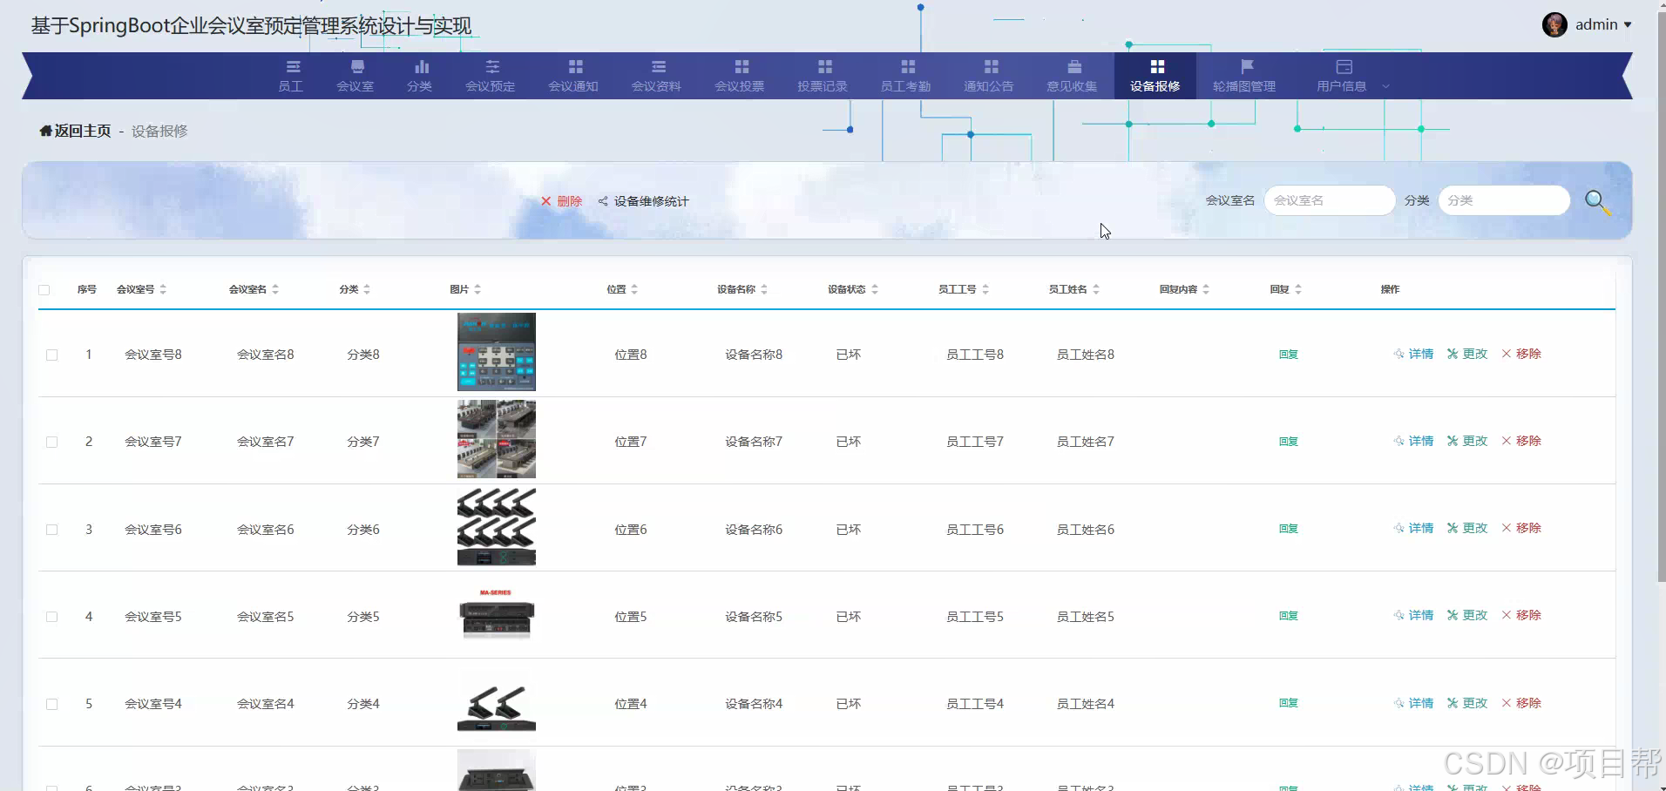This screenshot has height=791, width=1666.
Task: Click the admin avatar picture
Action: point(1554,24)
